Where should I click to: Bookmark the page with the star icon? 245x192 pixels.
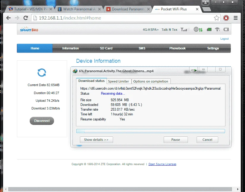coord(216,18)
